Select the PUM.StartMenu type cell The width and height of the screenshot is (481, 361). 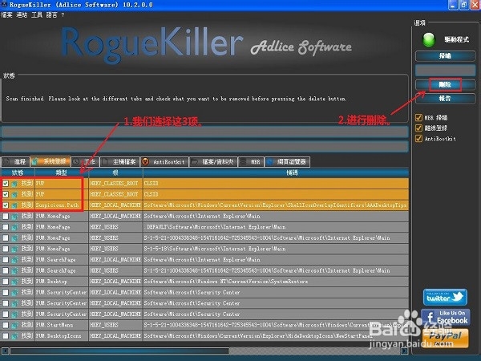pos(62,325)
